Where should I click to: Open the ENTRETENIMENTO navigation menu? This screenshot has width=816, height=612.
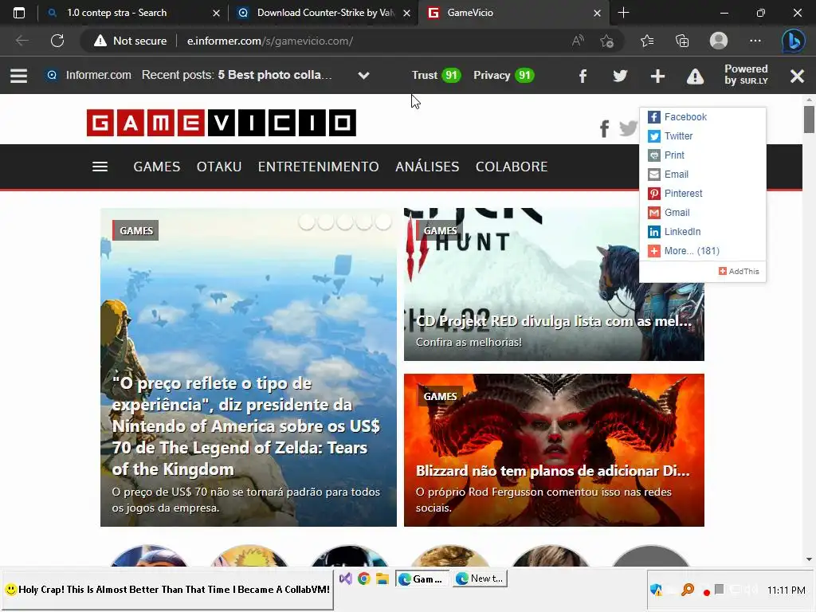[x=319, y=167]
